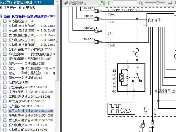This screenshot has height=132, width=176.
Task: Click connector label C5-2 in diagram
Action: [x=111, y=22]
